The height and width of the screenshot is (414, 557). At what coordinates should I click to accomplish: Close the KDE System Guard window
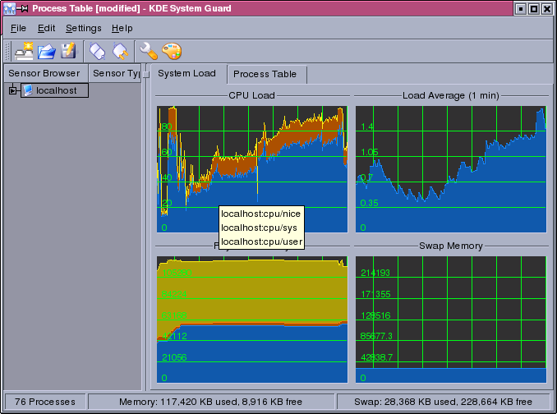(547, 8)
